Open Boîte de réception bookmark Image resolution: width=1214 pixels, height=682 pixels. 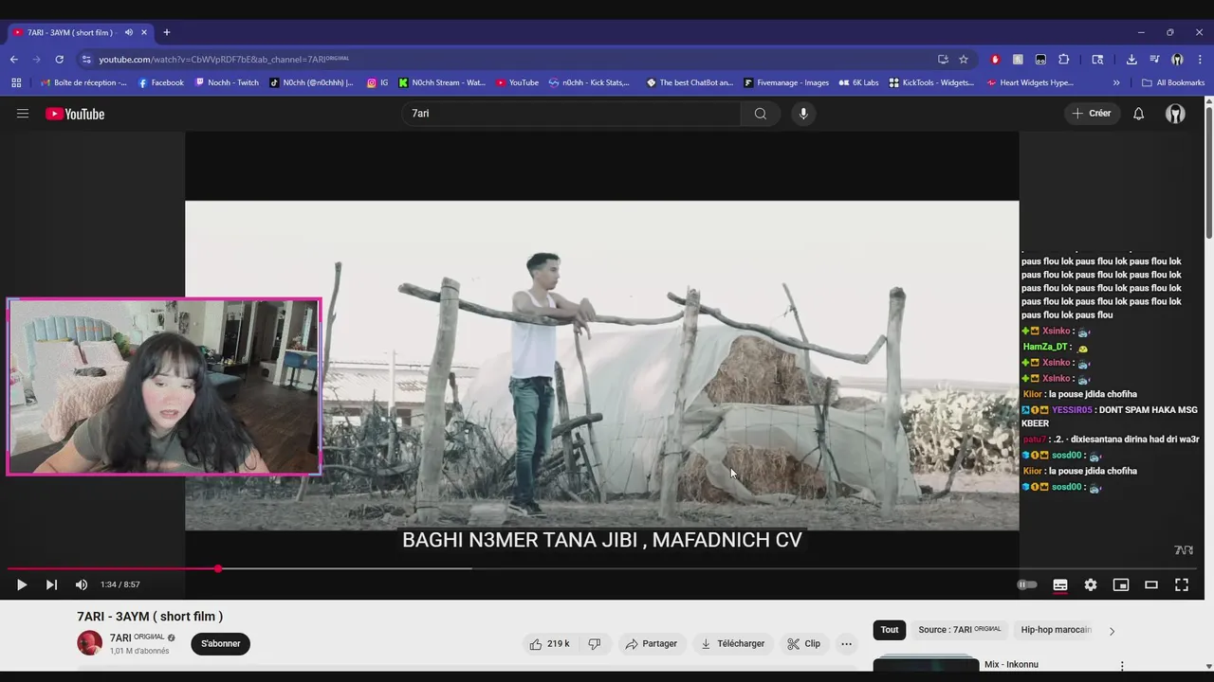click(x=83, y=82)
